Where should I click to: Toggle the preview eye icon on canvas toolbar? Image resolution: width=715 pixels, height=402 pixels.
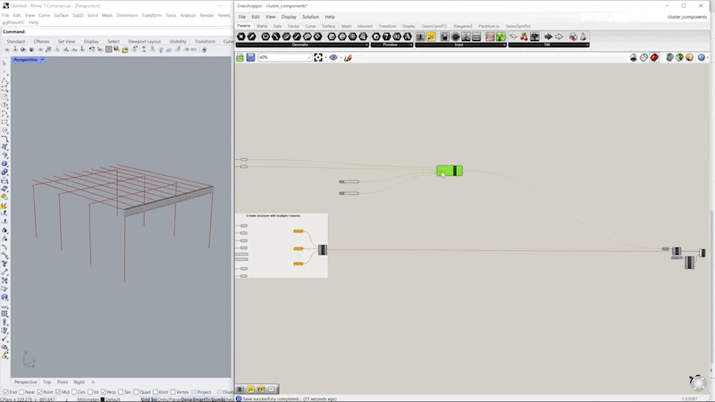[333, 57]
